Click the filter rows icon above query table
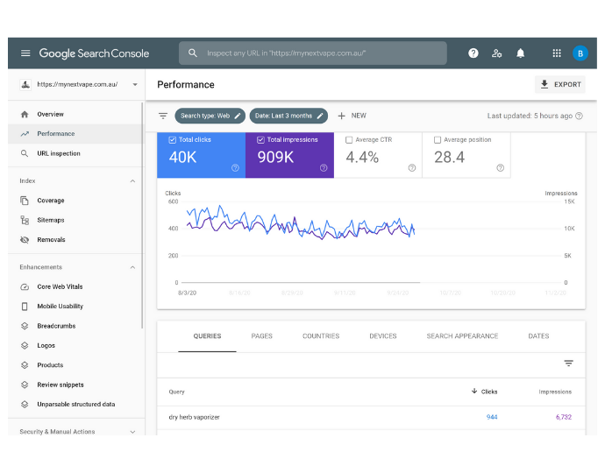This screenshot has width=605, height=473. 568,364
